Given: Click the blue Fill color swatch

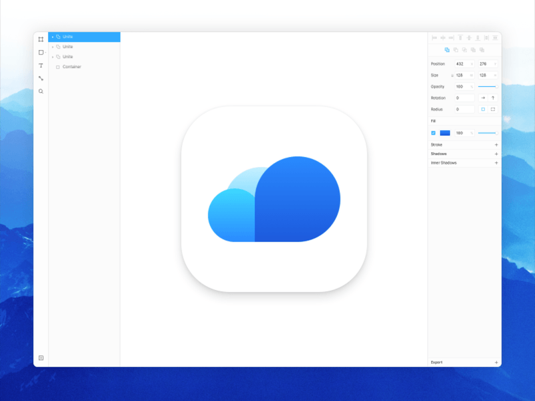Looking at the screenshot, I should (x=445, y=133).
